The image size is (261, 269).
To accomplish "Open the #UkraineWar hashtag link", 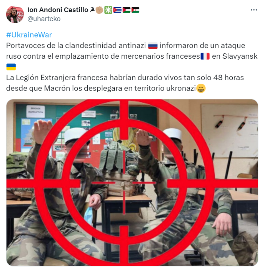I will point(29,35).
